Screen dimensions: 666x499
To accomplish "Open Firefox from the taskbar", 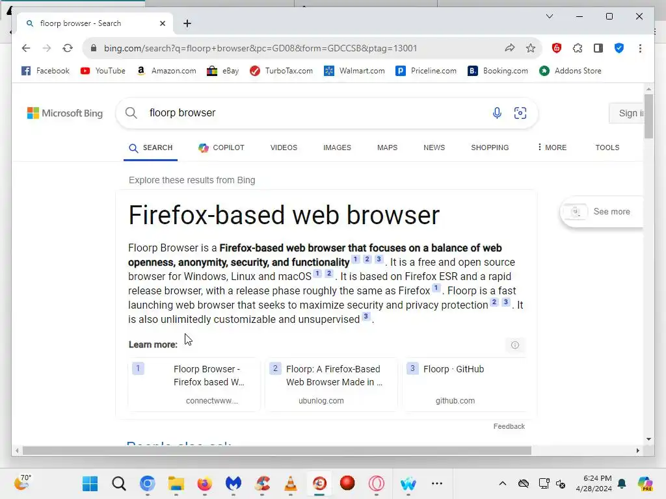I will (205, 483).
